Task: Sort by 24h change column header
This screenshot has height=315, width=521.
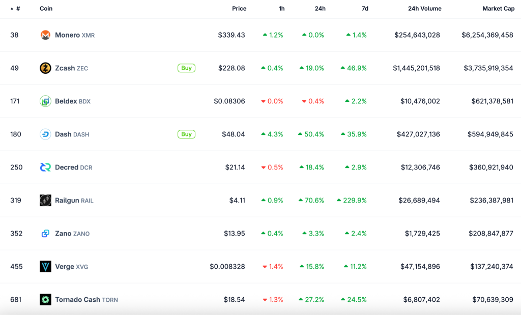Action: click(x=320, y=9)
